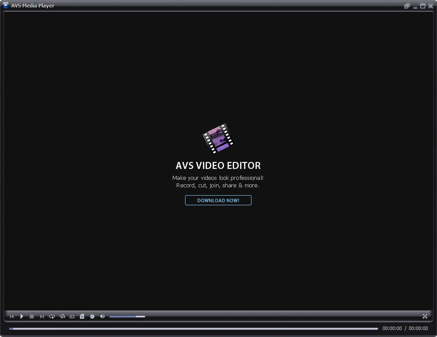Click the elapsed time display
The width and height of the screenshot is (437, 337).
point(392,328)
